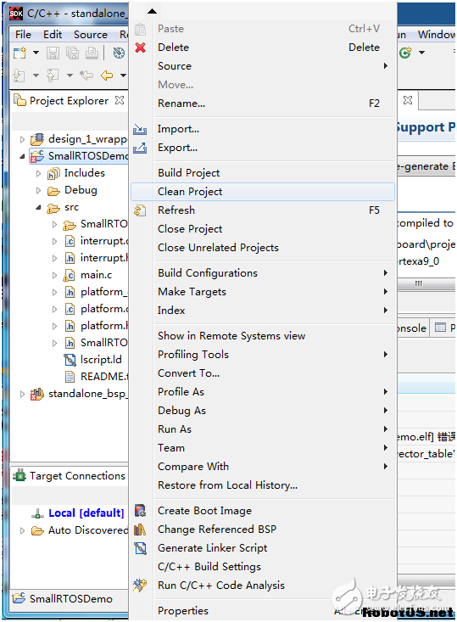
Task: Click the red Delete icon in context menu
Action: tap(140, 48)
